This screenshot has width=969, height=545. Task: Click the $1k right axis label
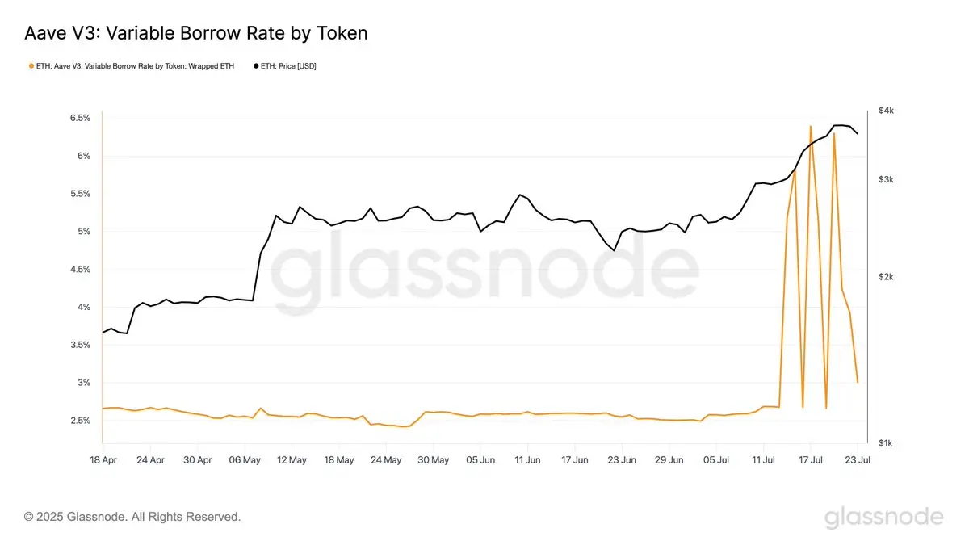coord(886,443)
